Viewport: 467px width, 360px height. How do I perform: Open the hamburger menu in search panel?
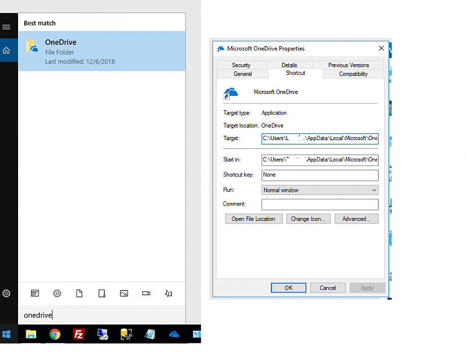click(x=6, y=27)
